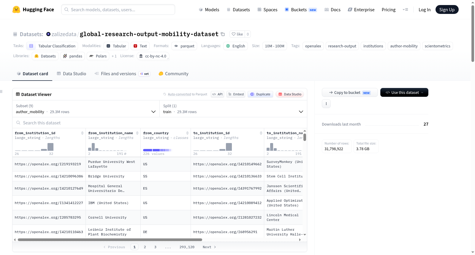Open the Split train dropdown

(233, 109)
